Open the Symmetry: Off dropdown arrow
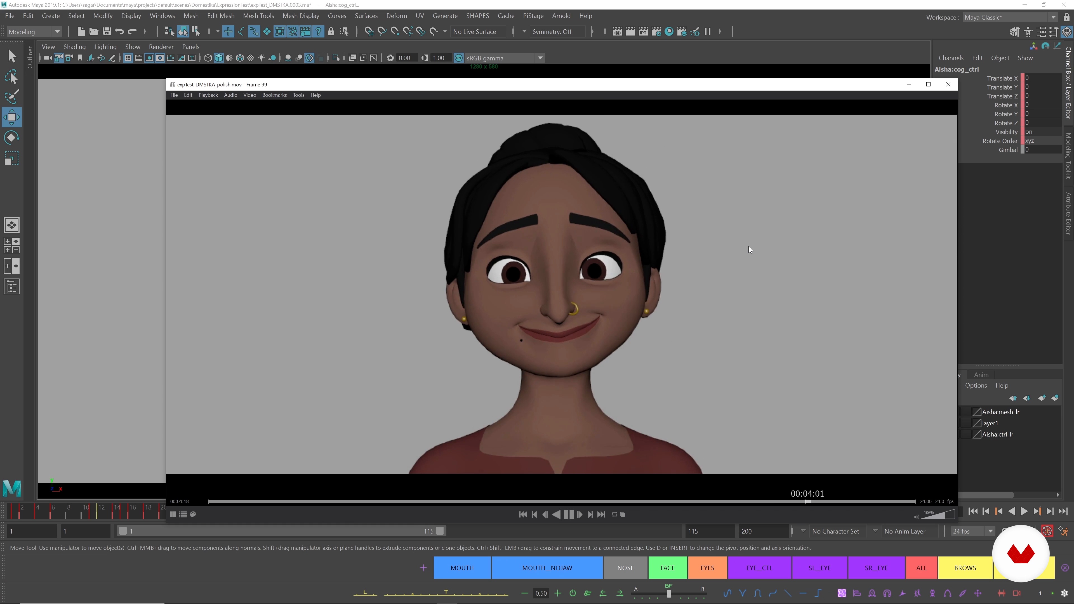The image size is (1074, 604). coord(524,32)
